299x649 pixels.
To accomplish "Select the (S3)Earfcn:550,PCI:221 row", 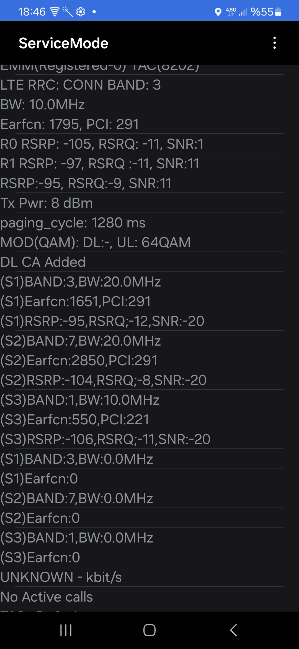I will [x=142, y=419].
